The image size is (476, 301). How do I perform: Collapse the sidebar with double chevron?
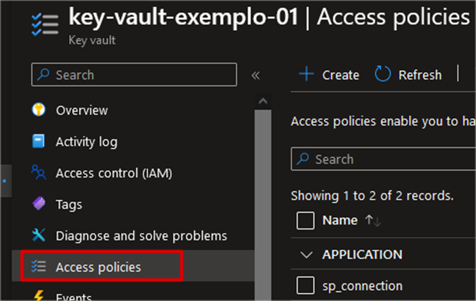coord(256,75)
